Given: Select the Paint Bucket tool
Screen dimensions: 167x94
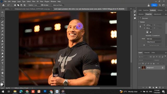Looking at the screenshot, I should click(x=2, y=50).
